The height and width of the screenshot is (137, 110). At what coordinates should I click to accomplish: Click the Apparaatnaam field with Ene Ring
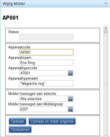click(46, 63)
